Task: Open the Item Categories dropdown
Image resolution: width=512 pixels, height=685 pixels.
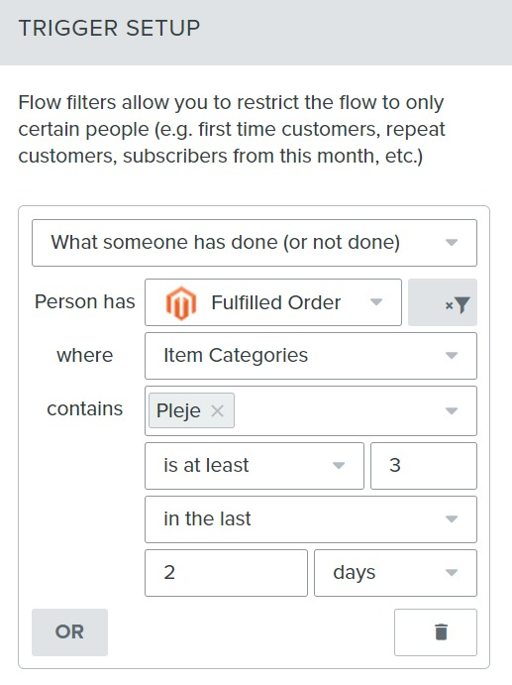Action: [x=311, y=356]
